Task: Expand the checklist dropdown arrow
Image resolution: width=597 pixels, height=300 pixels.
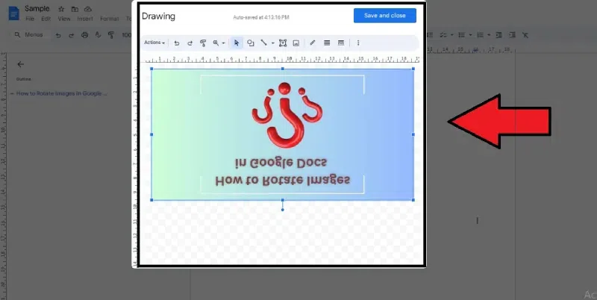Action: (452, 35)
